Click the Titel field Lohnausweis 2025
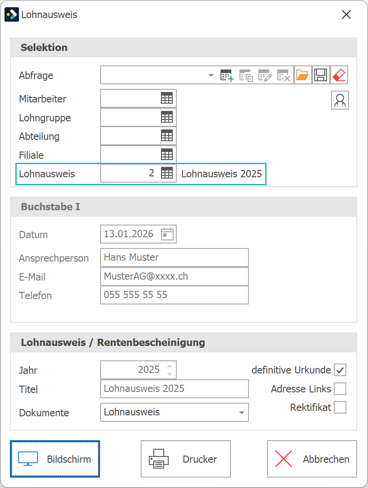Screen dimensions: 368x488 [175, 389]
